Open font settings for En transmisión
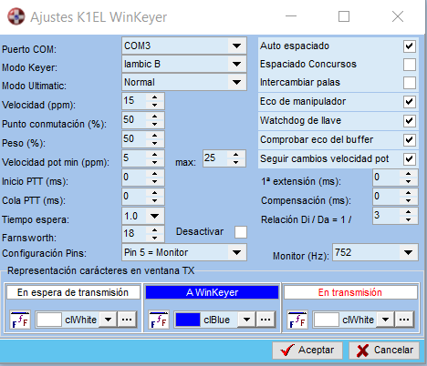 [297, 320]
